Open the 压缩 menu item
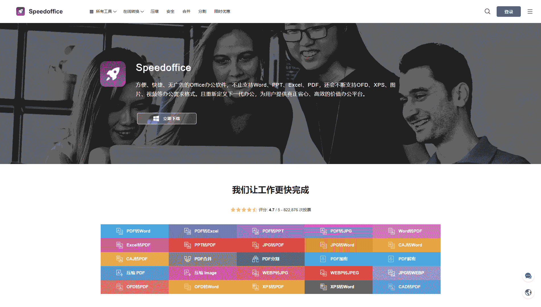Image resolution: width=541 pixels, height=307 pixels. [154, 11]
